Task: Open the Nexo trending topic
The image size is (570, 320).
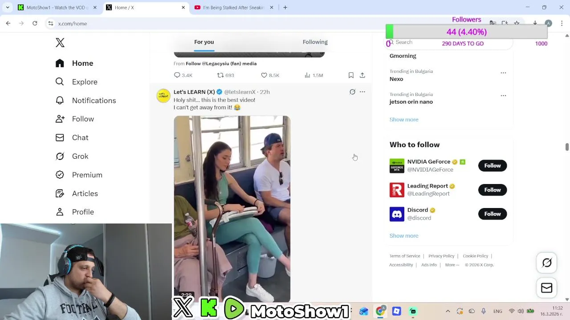Action: pos(396,79)
